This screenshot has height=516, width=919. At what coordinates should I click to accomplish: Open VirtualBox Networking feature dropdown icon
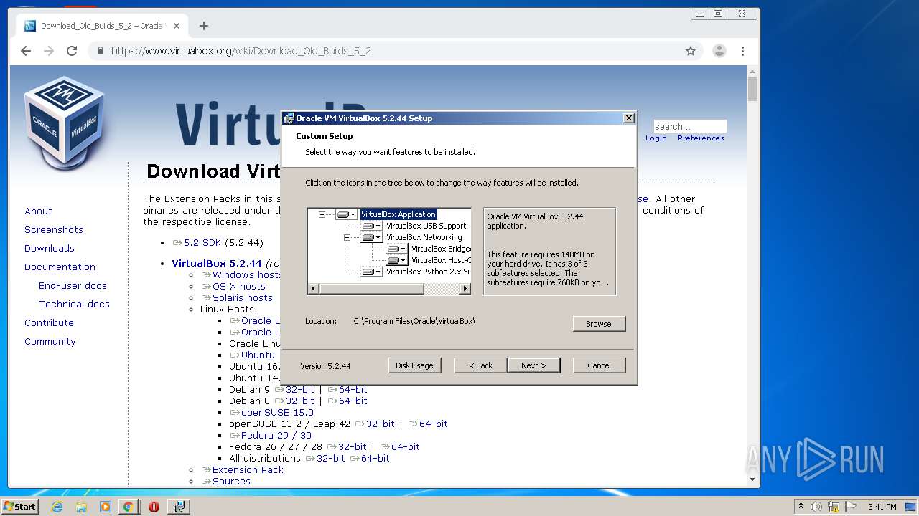[x=371, y=237]
